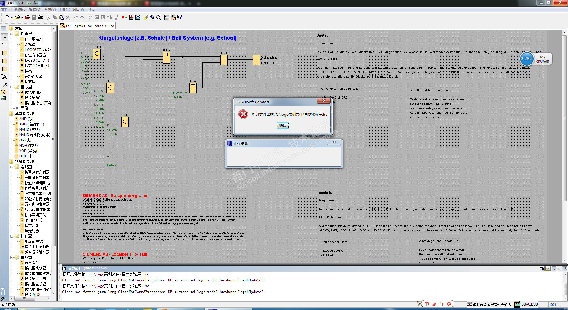
Task: Toggle the input method 中 language mode
Action: 427,304
